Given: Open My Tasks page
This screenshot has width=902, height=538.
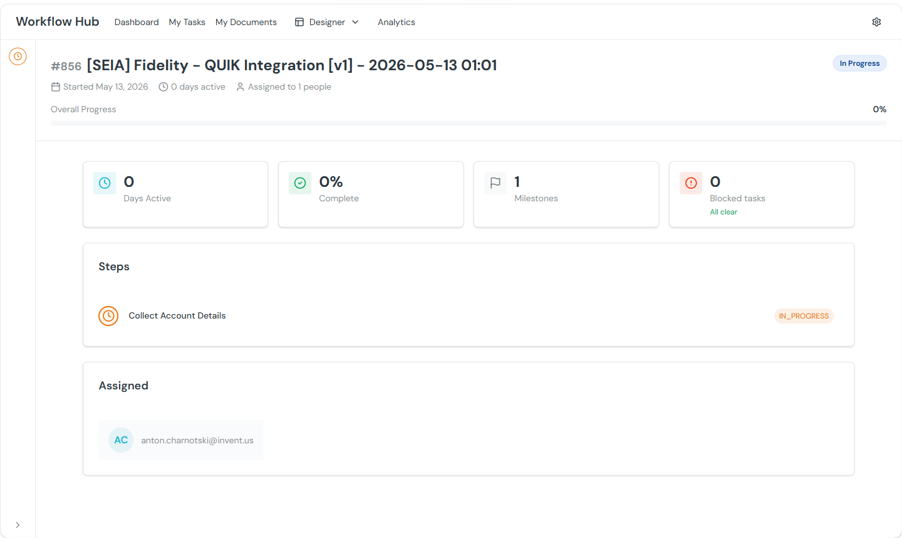Looking at the screenshot, I should click(187, 22).
